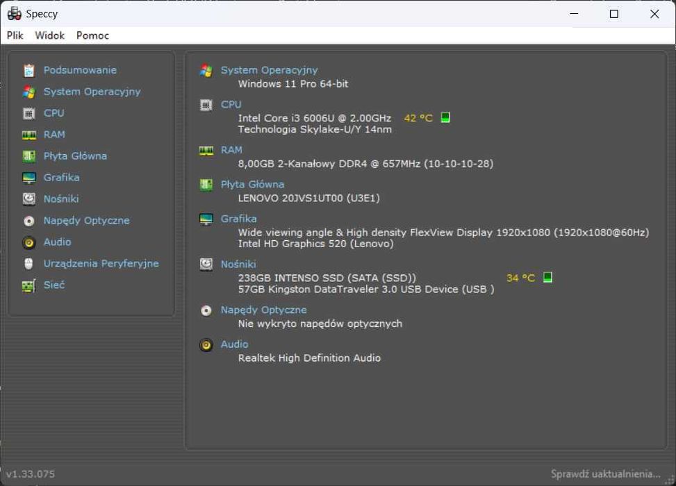This screenshot has width=676, height=486.
Task: Click the version text v1.33.075
Action: 31,474
